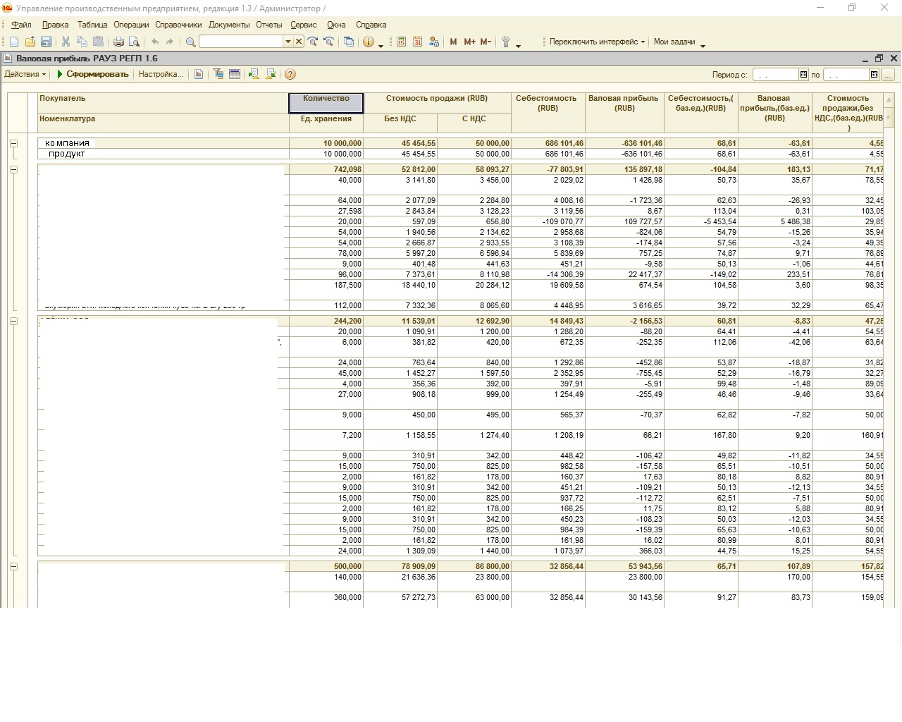Click the chart icon next to Настройка
This screenshot has height=722, width=902.
coord(199,74)
